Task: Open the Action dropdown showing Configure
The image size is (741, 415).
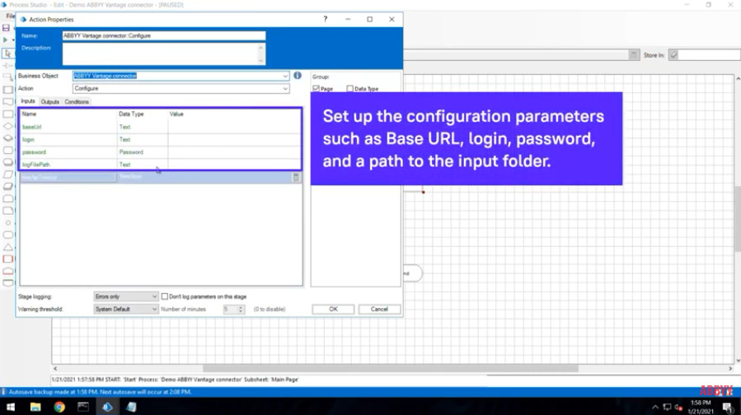Action: tap(285, 89)
